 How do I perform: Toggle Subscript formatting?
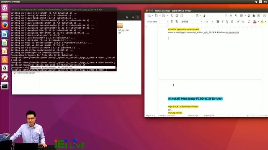pos(243,22)
